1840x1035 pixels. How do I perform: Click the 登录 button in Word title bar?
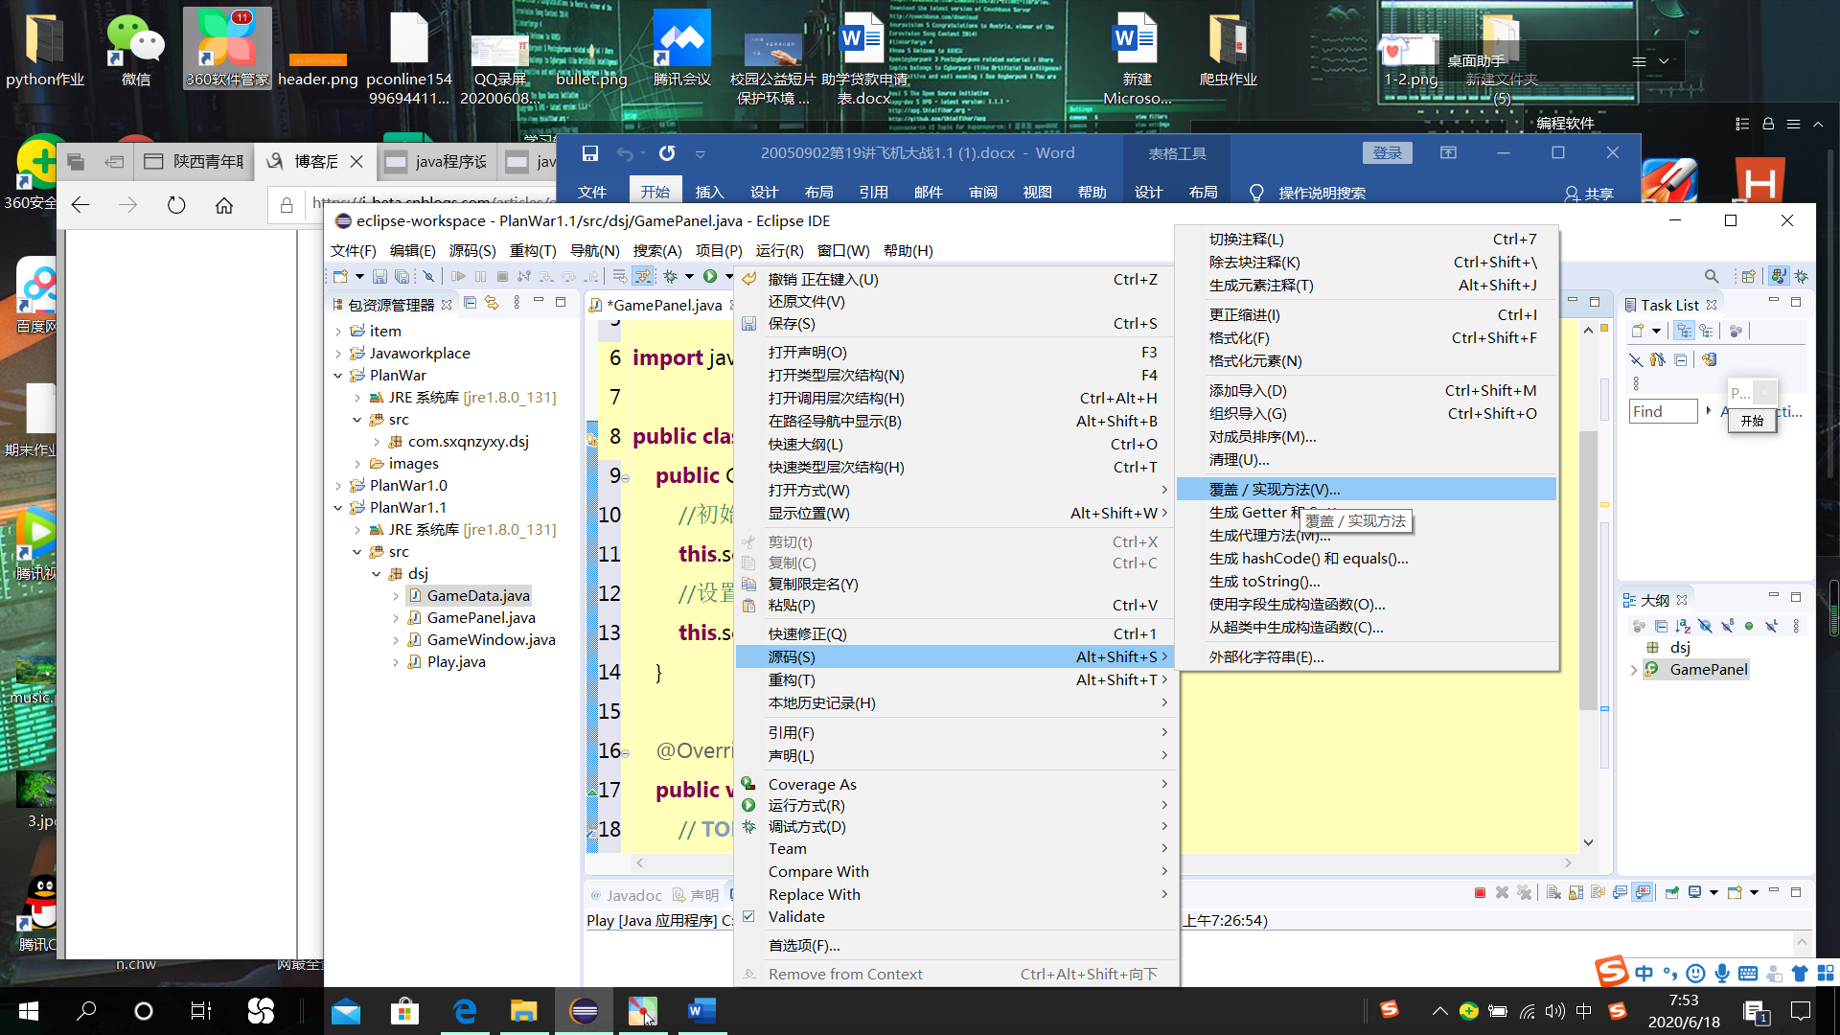(1387, 153)
